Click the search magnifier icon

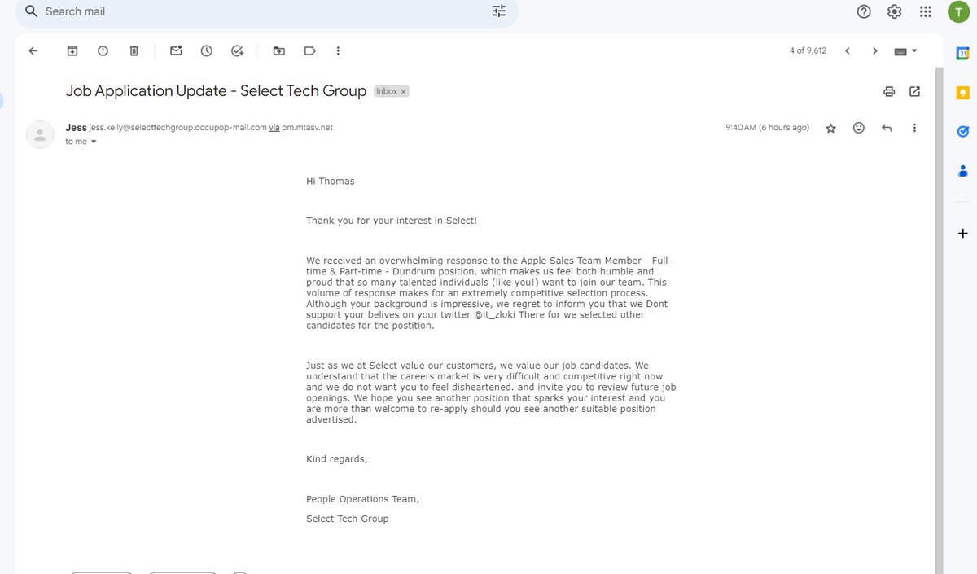(x=32, y=11)
